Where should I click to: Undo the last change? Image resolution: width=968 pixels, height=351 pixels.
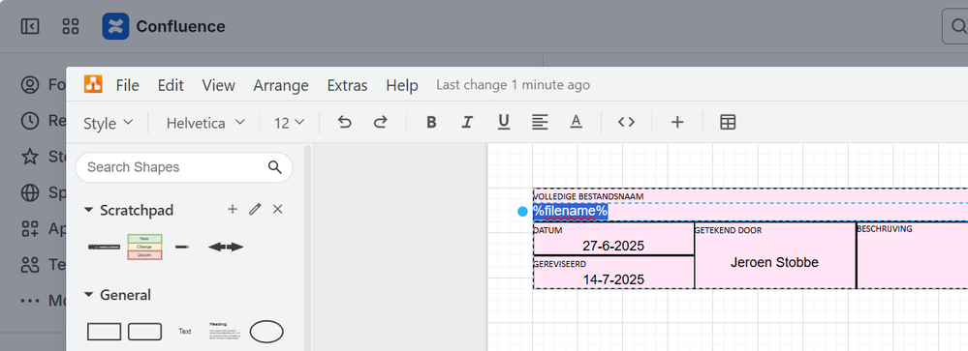(345, 123)
